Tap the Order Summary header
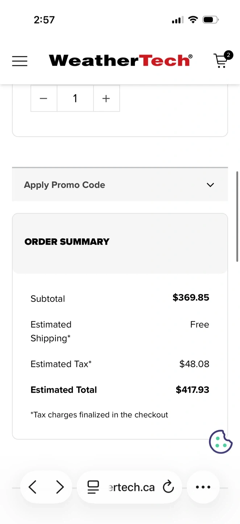The image size is (240, 524). click(x=67, y=242)
